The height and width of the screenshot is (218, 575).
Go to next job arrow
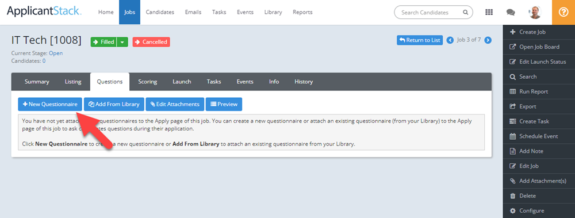pyautogui.click(x=488, y=40)
